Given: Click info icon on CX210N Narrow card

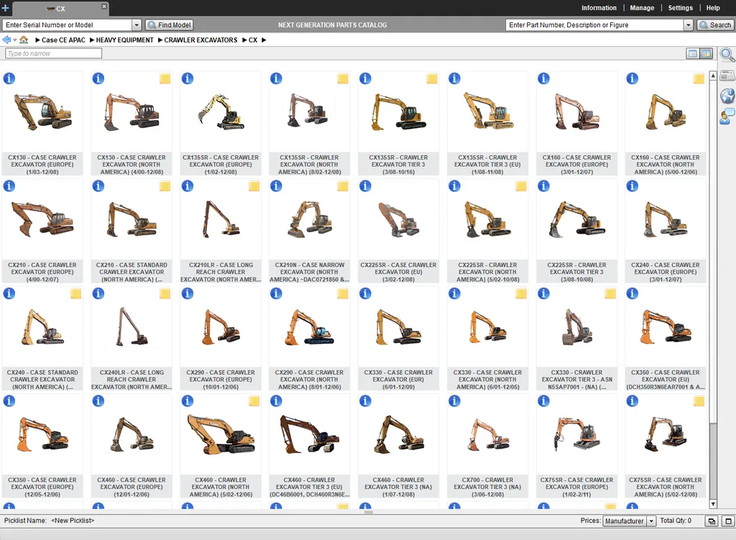Looking at the screenshot, I should 276,186.
